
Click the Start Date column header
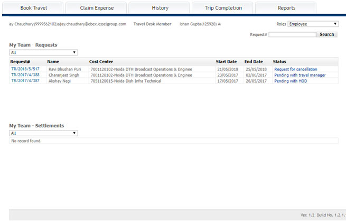226,62
